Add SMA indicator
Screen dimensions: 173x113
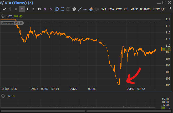104,9
